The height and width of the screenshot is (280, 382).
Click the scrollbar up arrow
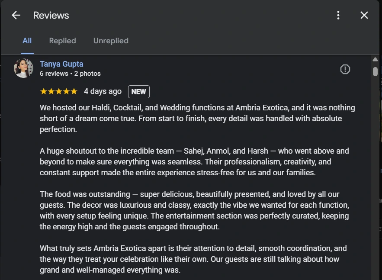click(375, 59)
